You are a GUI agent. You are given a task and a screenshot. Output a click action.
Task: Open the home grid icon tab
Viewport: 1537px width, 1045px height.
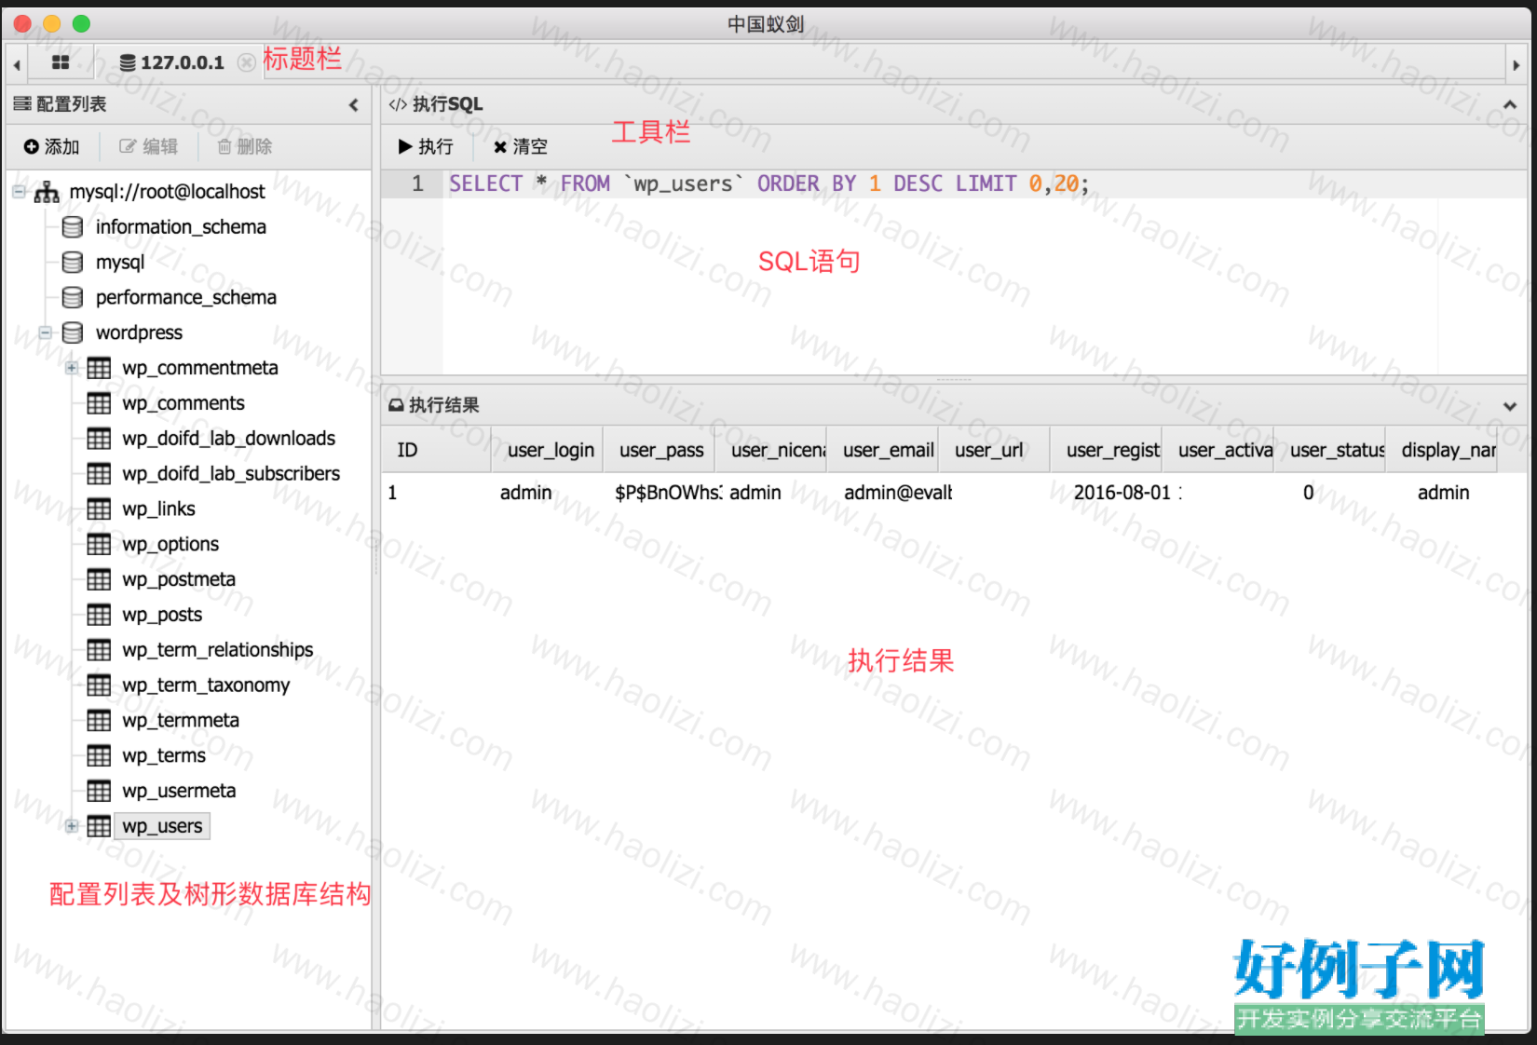click(x=61, y=62)
